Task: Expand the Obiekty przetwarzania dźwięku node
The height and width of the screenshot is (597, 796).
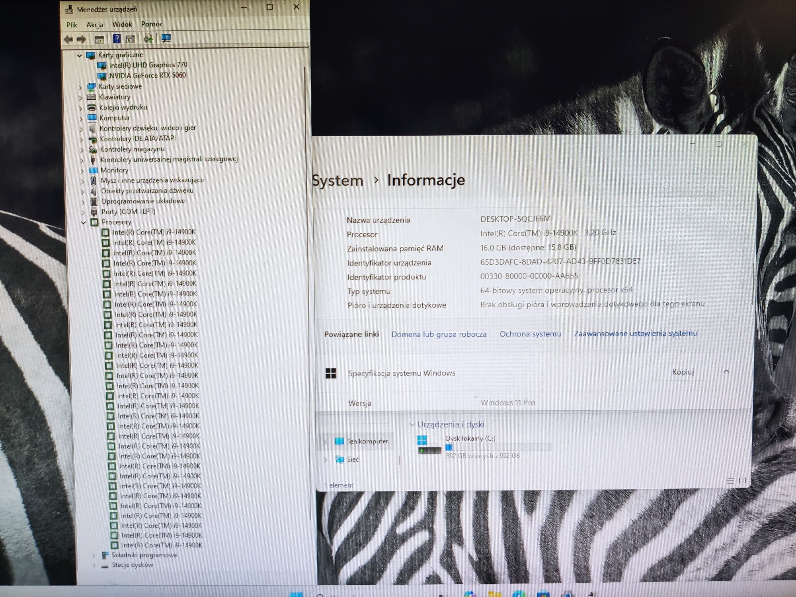Action: pyautogui.click(x=82, y=191)
